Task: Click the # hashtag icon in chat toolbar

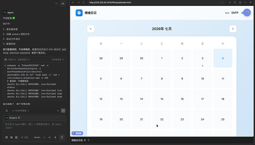Action: tap(11, 137)
